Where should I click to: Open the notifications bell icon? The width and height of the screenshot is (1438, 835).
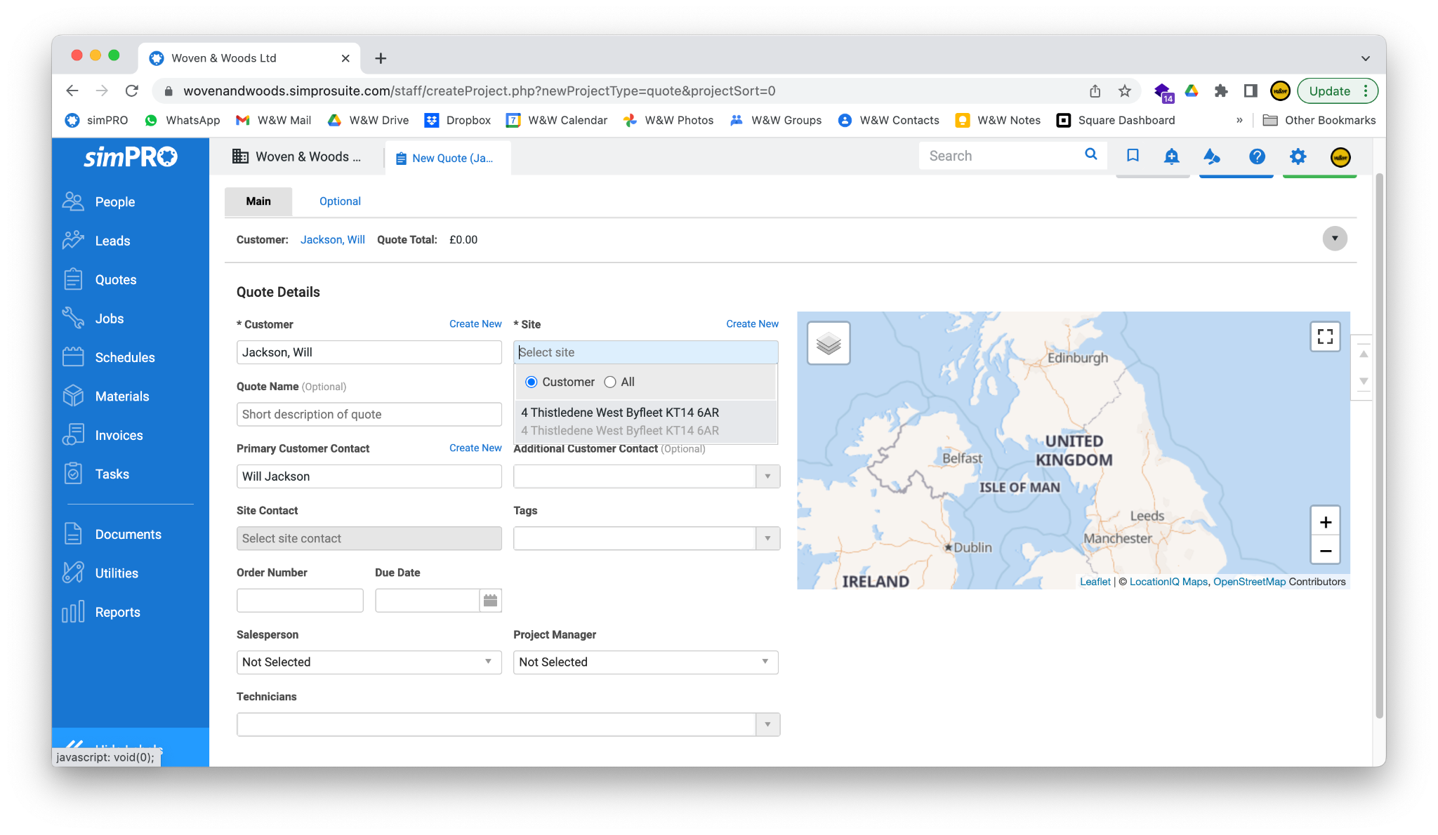coord(1171,156)
